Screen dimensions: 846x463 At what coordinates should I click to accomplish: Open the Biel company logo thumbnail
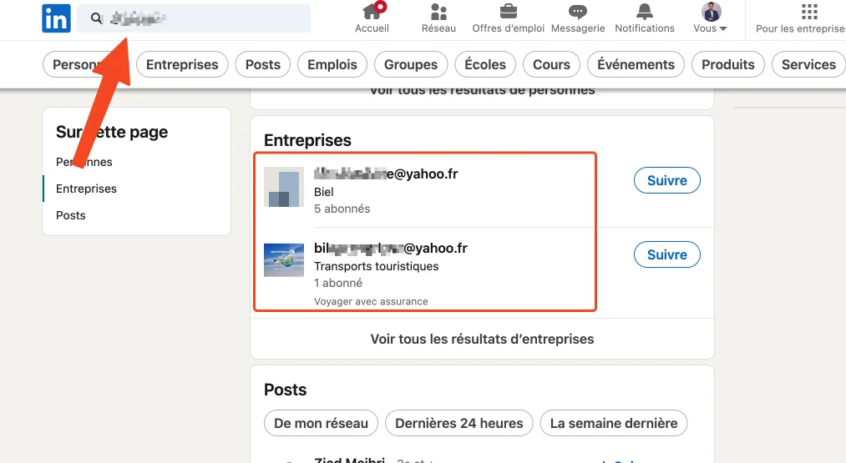[284, 187]
